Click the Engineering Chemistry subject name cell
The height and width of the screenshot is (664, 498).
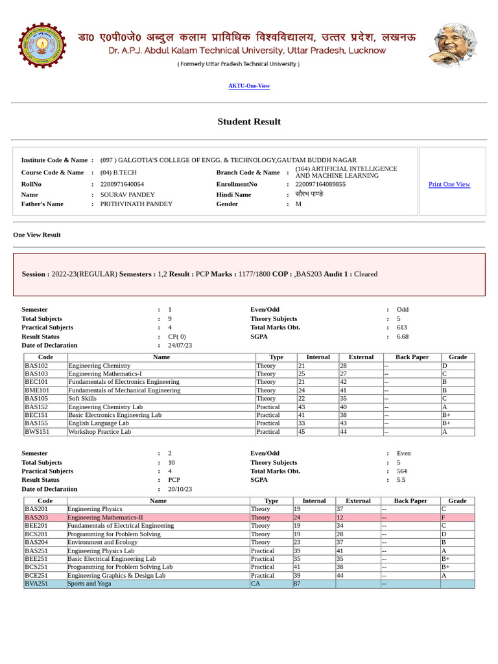[161, 366]
